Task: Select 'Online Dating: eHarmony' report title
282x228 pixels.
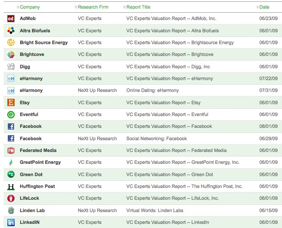Action: coord(152,91)
